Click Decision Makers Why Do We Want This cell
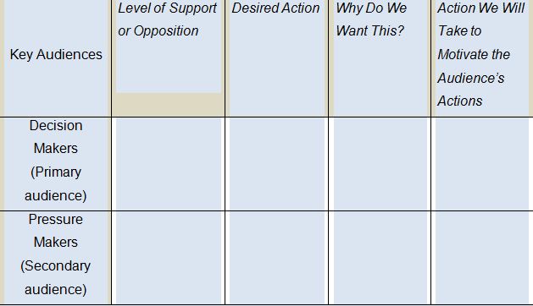 point(380,164)
